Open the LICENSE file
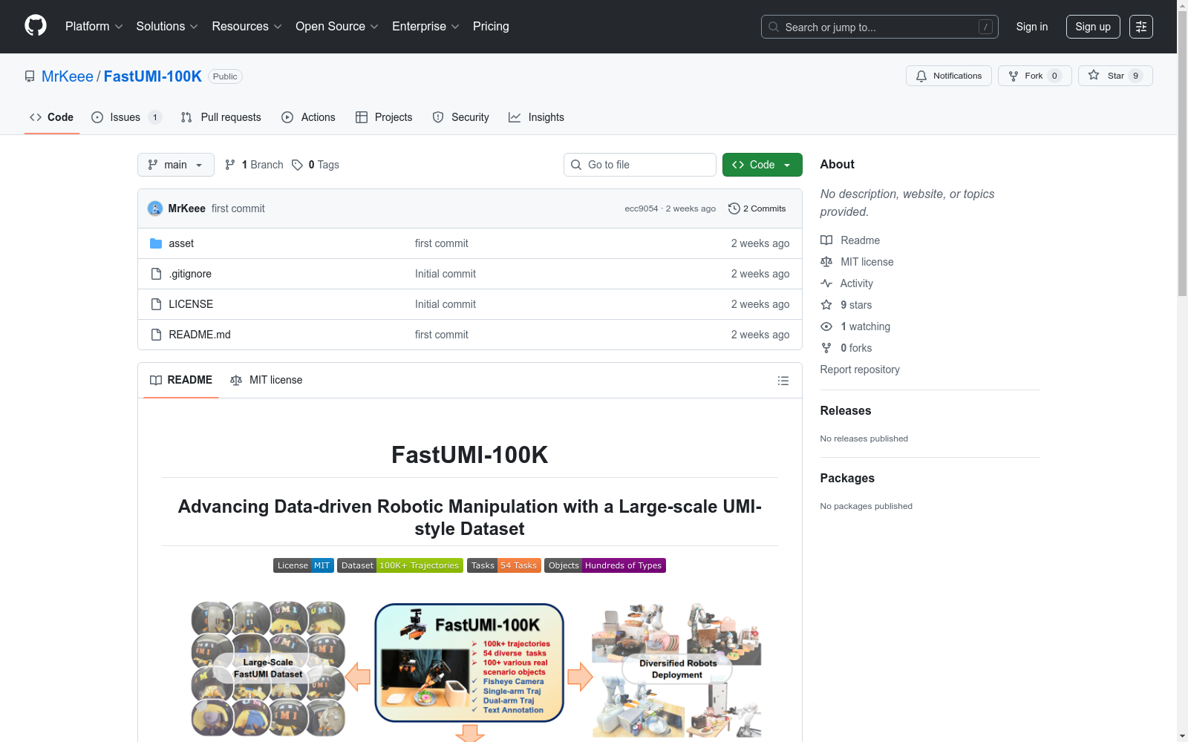Screen dimensions: 1188x742 pyautogui.click(x=191, y=304)
